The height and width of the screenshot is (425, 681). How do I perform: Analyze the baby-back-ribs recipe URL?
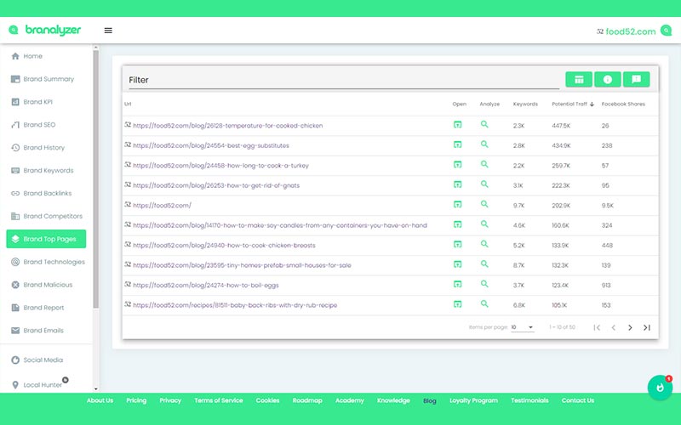pos(484,304)
